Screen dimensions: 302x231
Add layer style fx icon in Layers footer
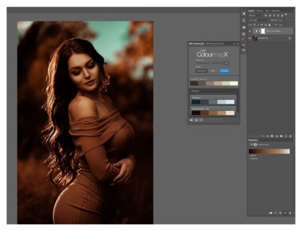pyautogui.click(x=267, y=136)
